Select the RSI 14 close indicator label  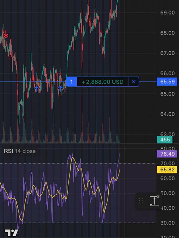pos(20,151)
